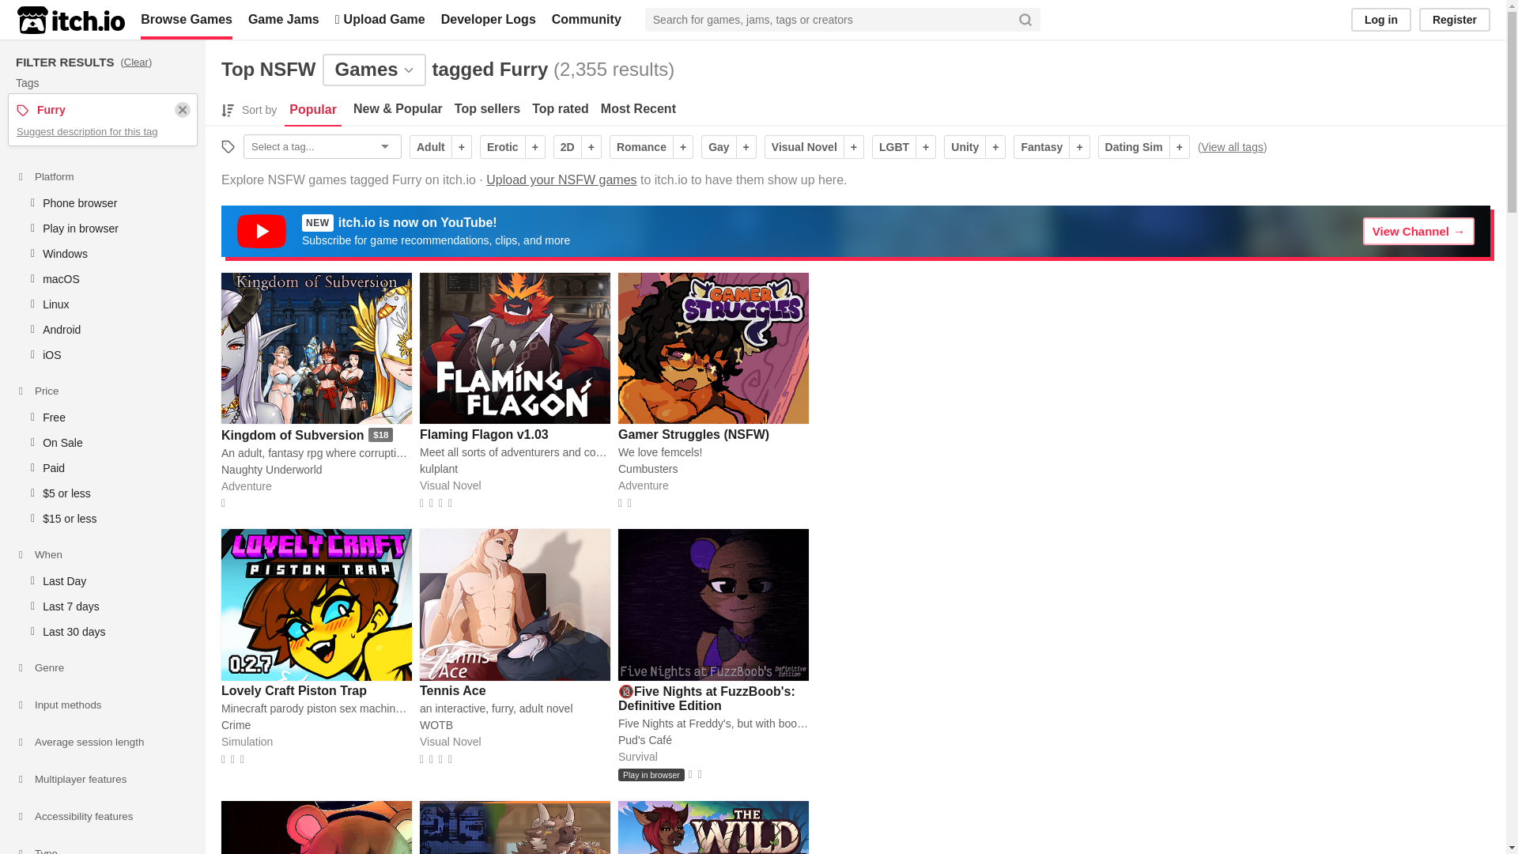1518x854 pixels.
Task: Sort by Top rated
Action: (561, 109)
